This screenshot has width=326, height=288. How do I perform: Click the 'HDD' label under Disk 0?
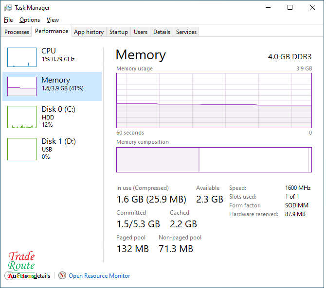coord(48,118)
